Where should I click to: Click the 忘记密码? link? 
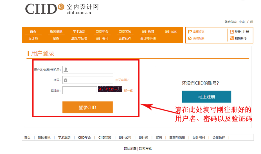[x=122, y=80]
